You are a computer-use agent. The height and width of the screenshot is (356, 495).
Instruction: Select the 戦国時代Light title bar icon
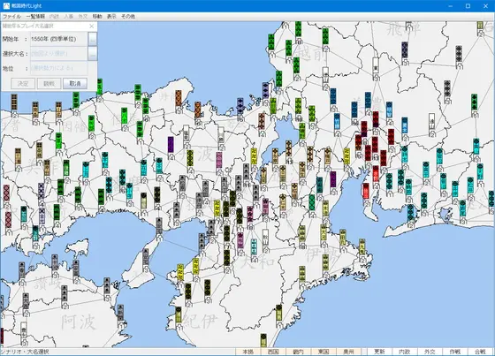(6, 5)
